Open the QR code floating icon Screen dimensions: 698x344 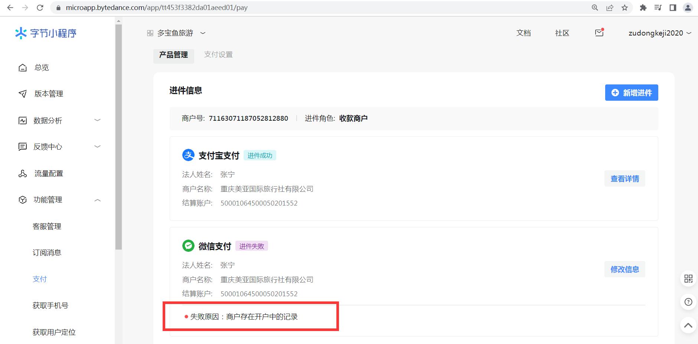click(688, 278)
